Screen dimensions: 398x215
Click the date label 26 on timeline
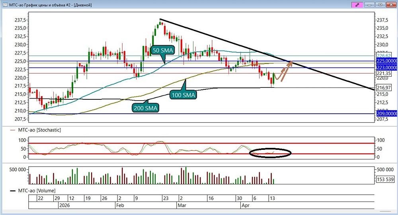click(x=104, y=198)
